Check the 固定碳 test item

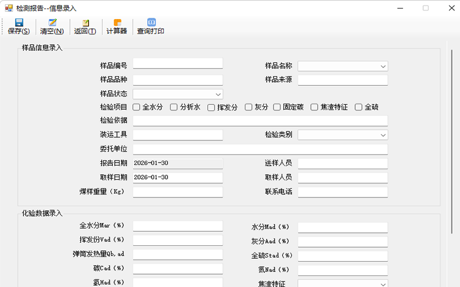point(277,107)
